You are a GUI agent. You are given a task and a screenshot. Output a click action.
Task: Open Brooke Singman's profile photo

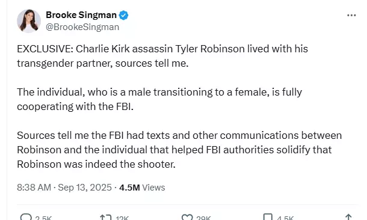click(x=29, y=21)
